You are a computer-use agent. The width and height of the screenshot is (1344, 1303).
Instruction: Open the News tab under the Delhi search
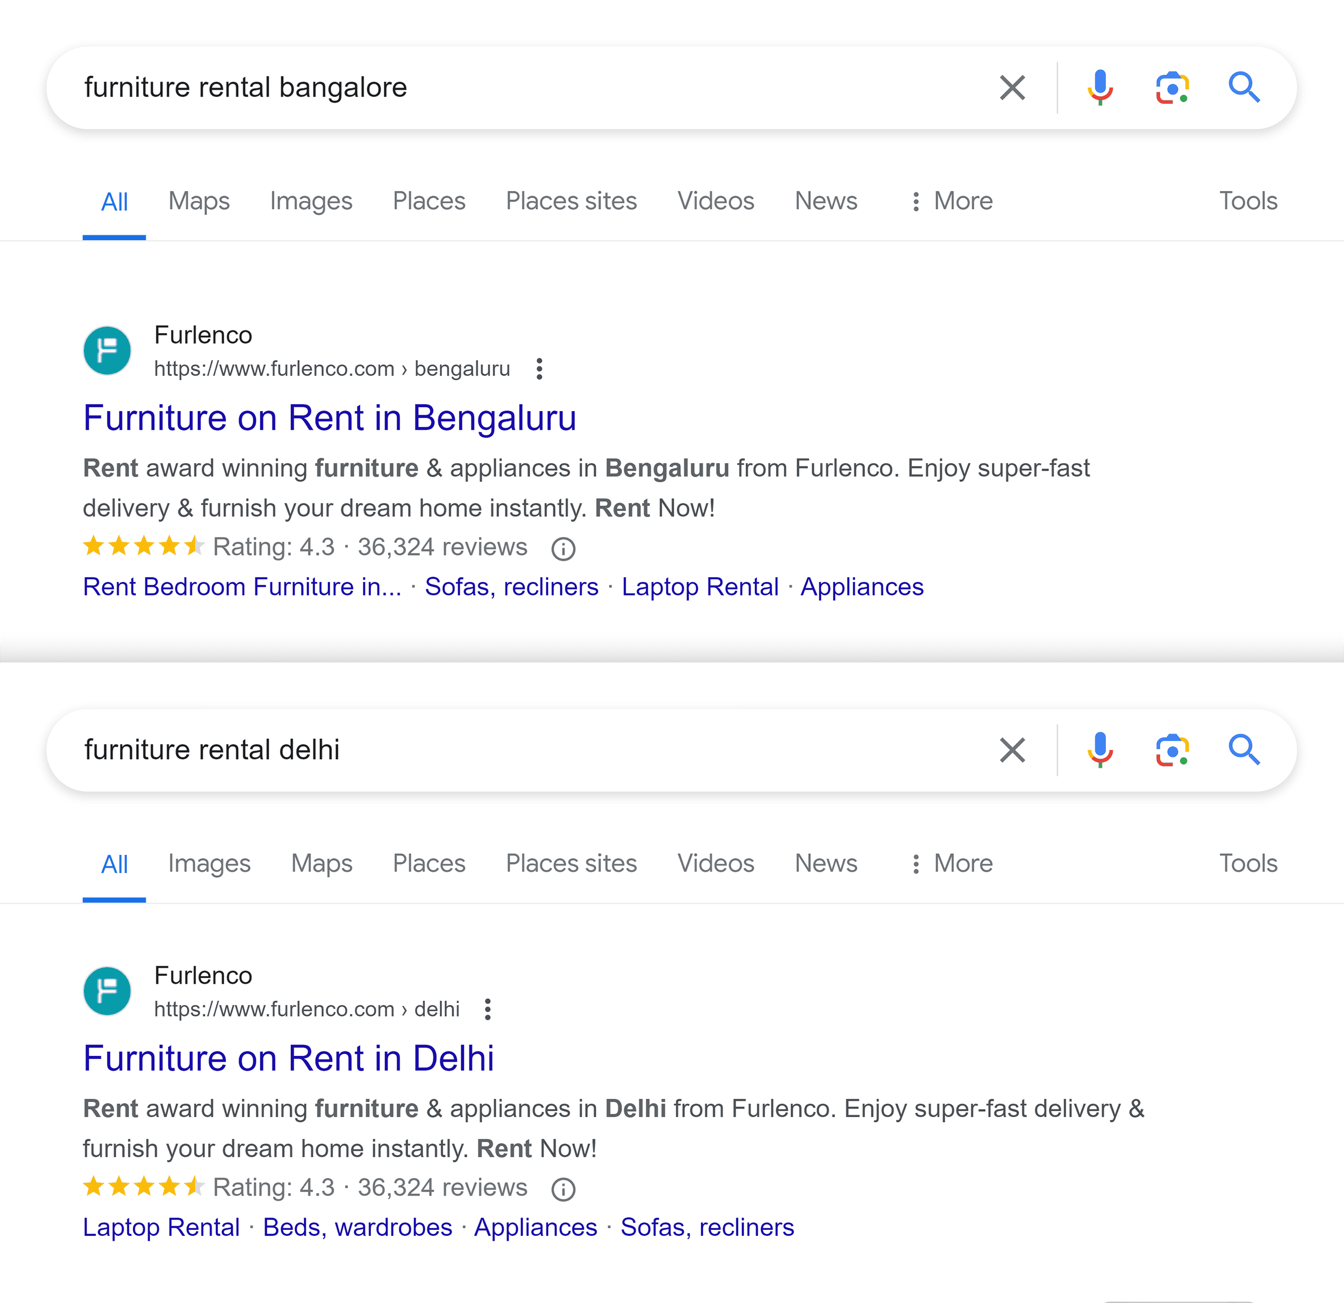826,863
